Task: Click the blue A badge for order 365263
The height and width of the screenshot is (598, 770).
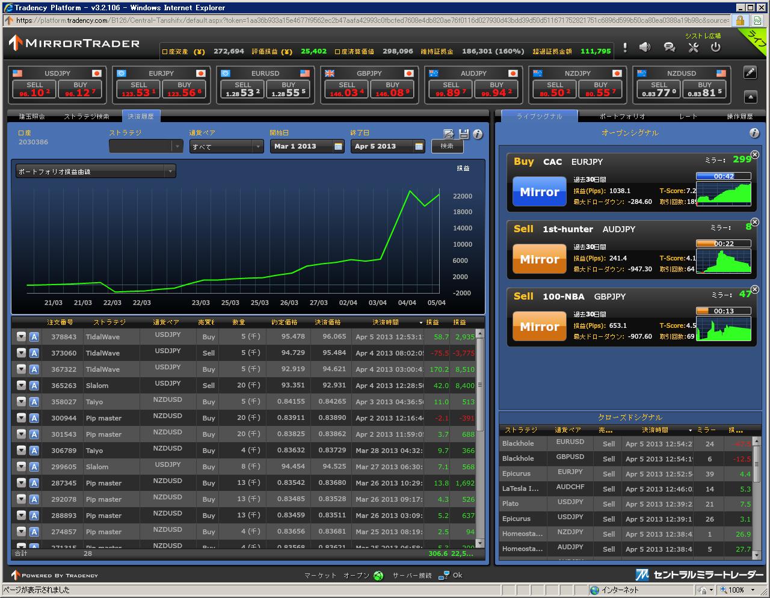Action: point(34,386)
